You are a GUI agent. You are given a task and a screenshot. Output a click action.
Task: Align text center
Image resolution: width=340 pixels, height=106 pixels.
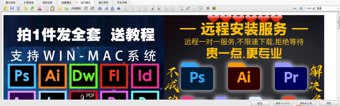point(132,8)
